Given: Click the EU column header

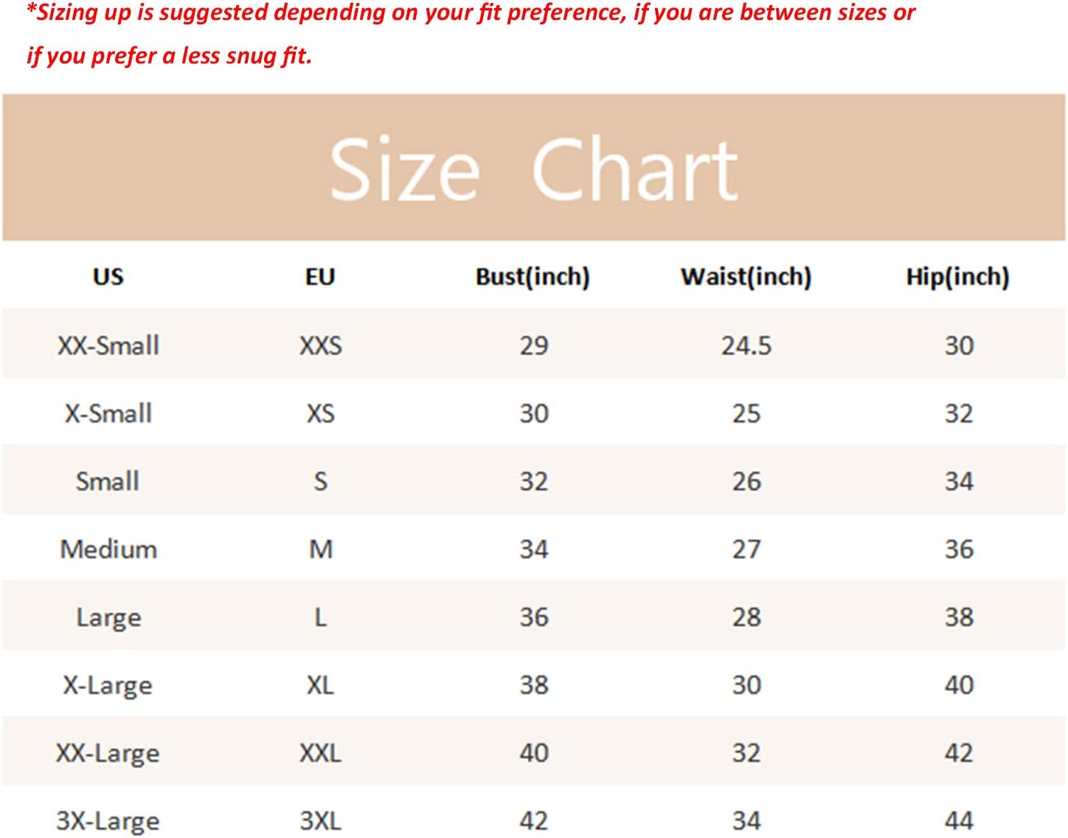Looking at the screenshot, I should click(x=320, y=277).
